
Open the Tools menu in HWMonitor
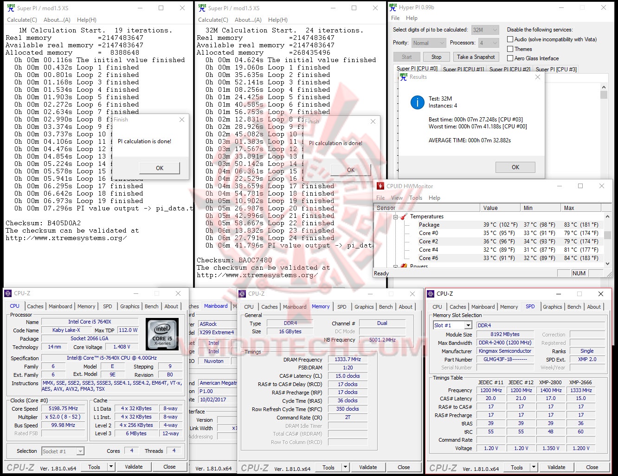(x=416, y=197)
